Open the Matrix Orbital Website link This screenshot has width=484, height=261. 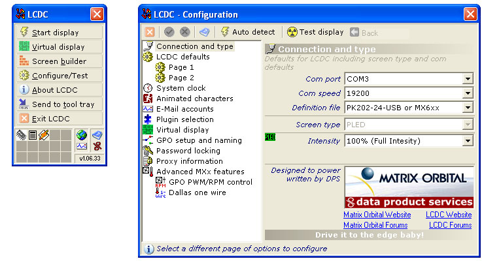377,215
